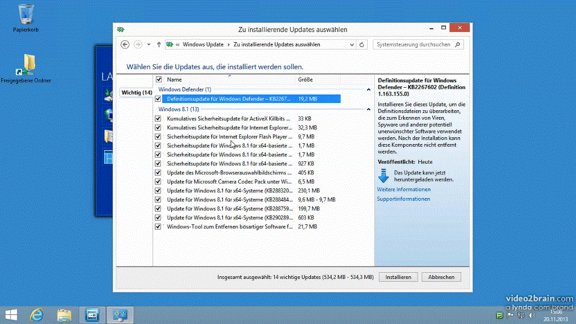Click the forward navigation arrow
Viewport: 576px width, 324px height.
(x=138, y=44)
